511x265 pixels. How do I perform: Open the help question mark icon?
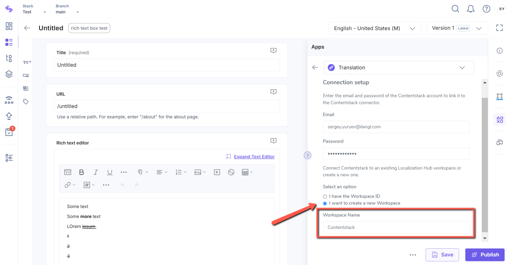486,9
